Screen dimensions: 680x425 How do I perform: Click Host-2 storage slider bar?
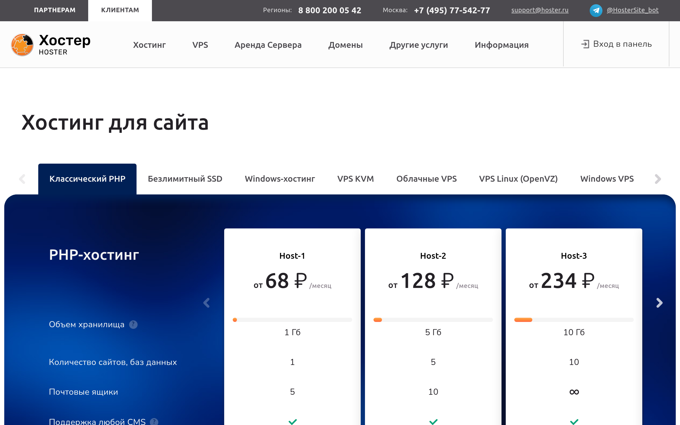pos(433,320)
